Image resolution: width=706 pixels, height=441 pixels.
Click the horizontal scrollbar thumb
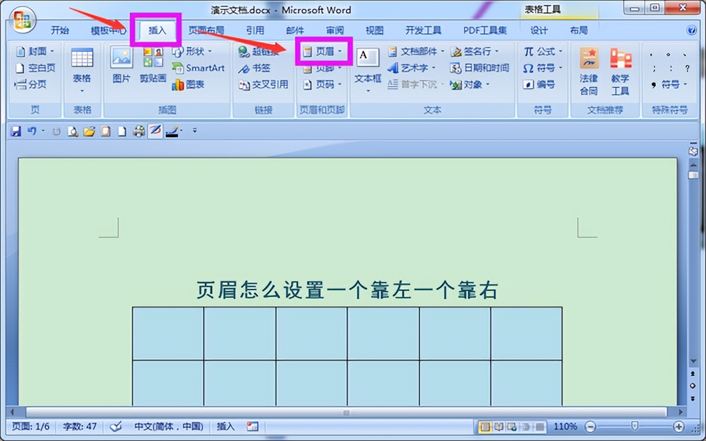coord(346,412)
